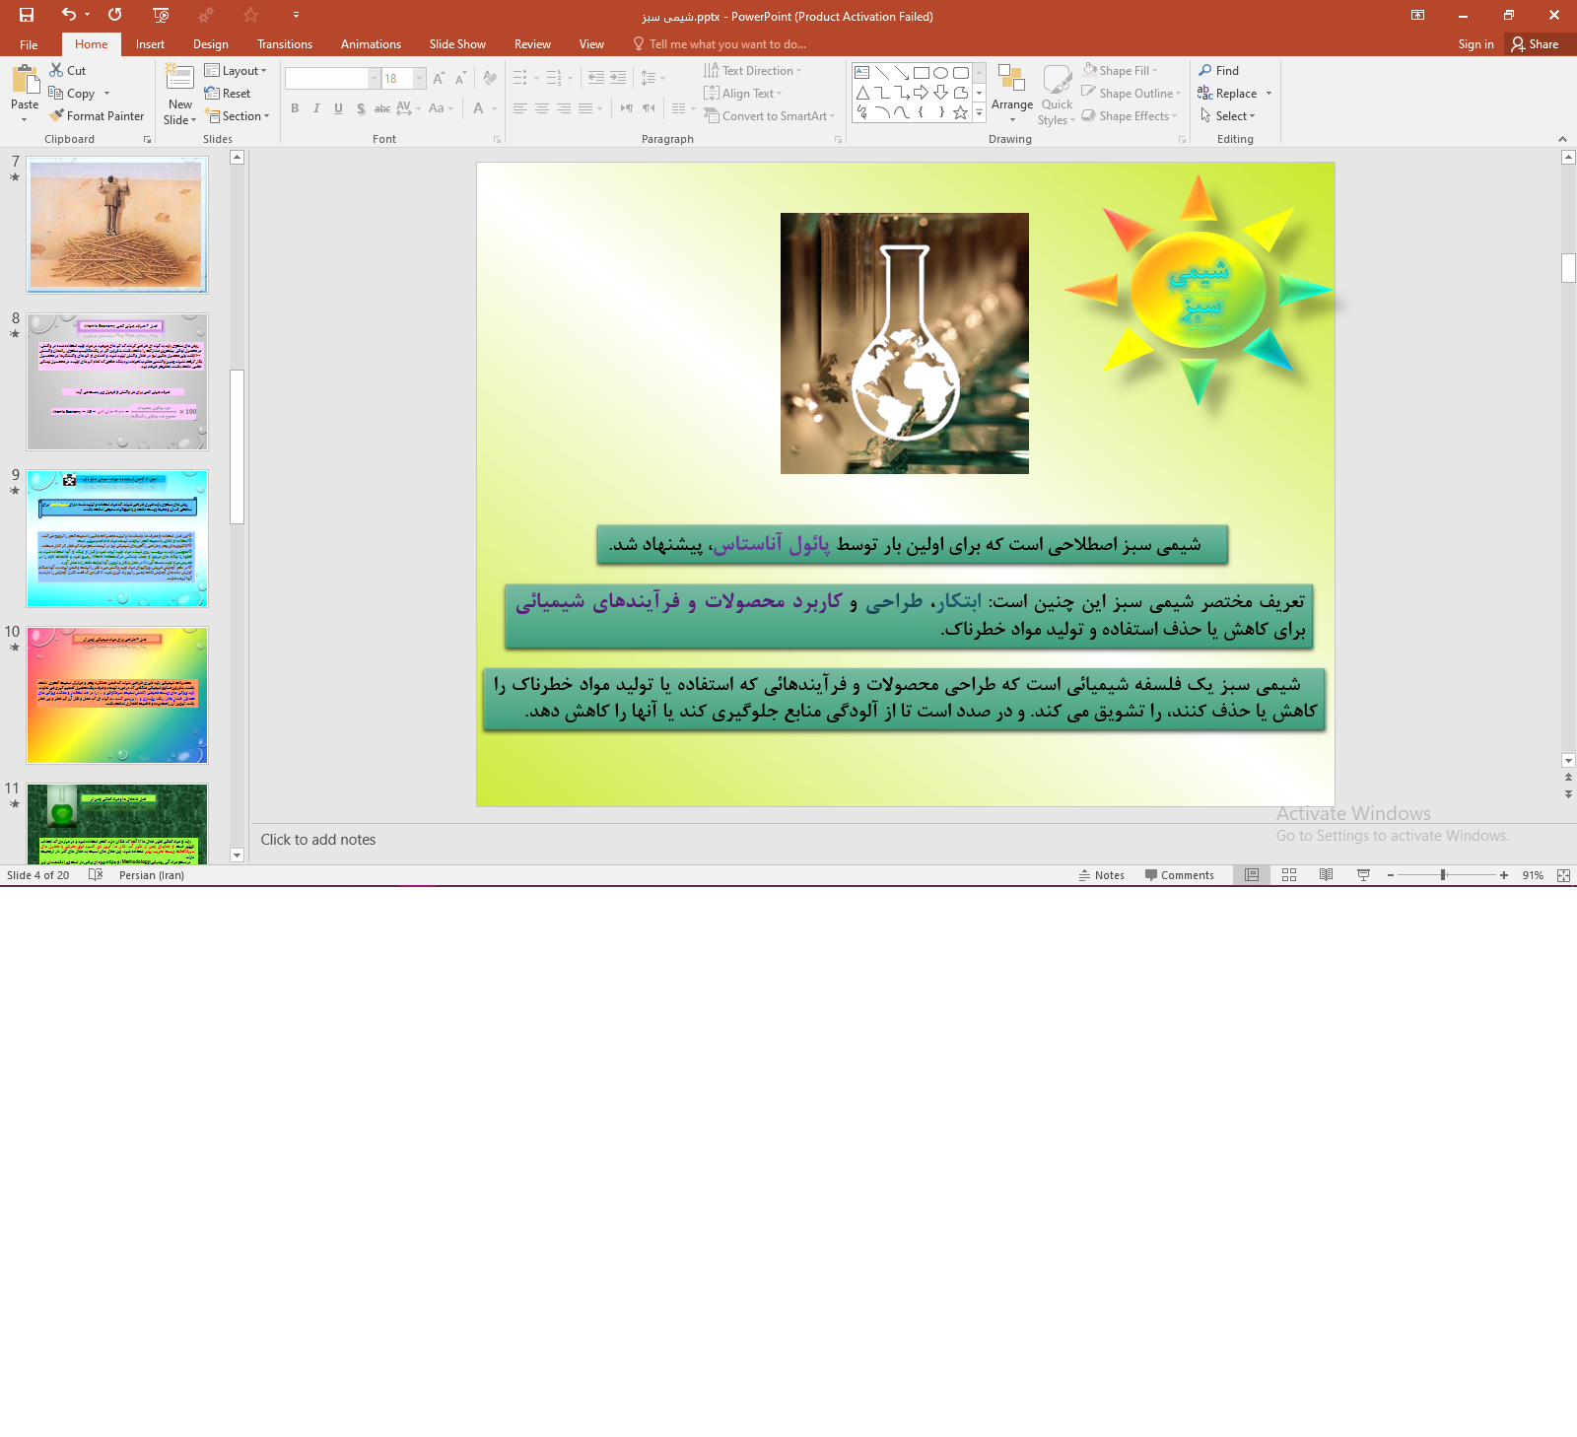This screenshot has height=1437, width=1577.
Task: Open the Section dropdown menu
Action: [238, 116]
